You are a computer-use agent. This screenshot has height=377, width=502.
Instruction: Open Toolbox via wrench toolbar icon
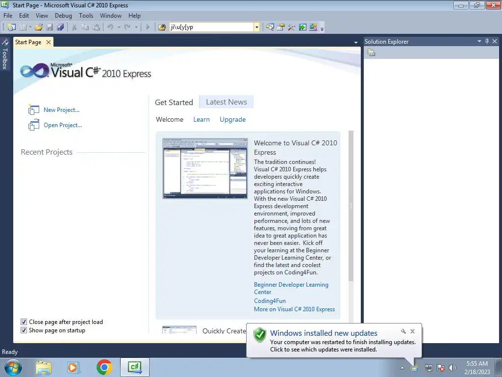(x=291, y=27)
